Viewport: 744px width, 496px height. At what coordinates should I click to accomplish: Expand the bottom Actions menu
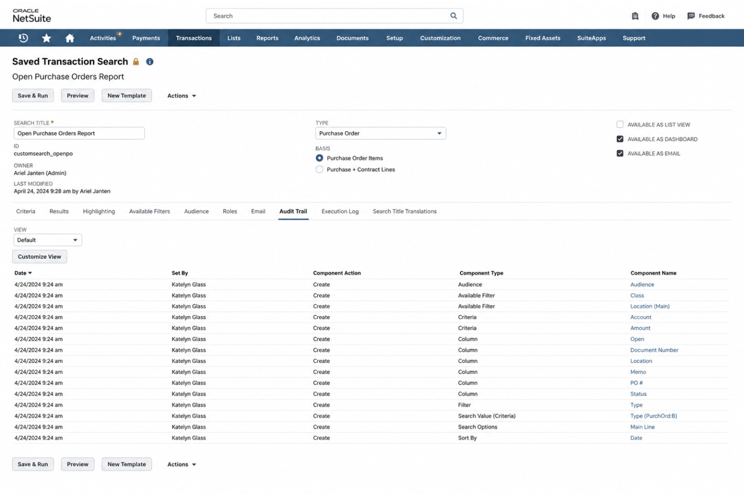point(181,464)
